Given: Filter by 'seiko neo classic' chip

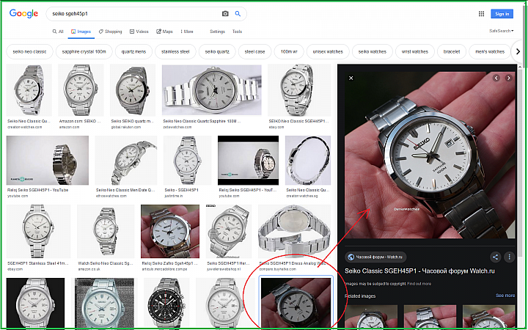Looking at the screenshot, I should tap(29, 52).
